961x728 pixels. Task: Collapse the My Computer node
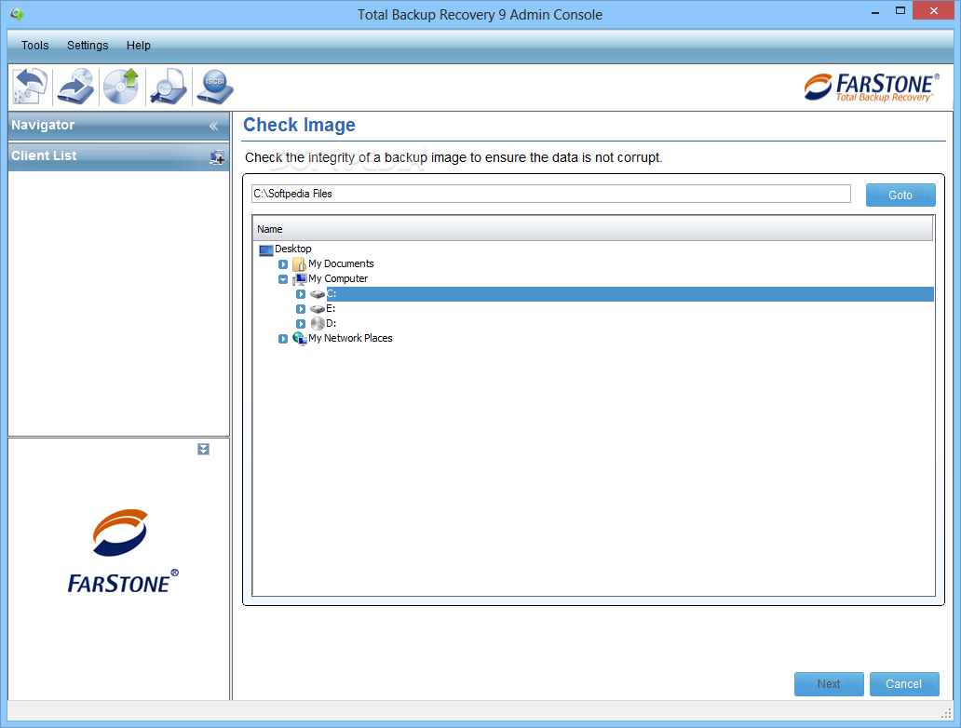(x=282, y=279)
